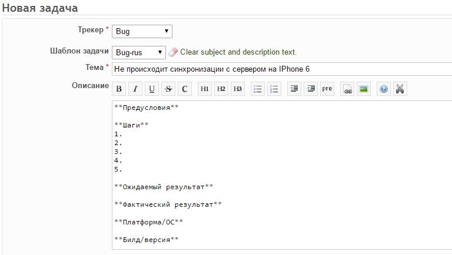This screenshot has width=452, height=255.
Task: Place cursor on step line 5.
Action: 118,170
